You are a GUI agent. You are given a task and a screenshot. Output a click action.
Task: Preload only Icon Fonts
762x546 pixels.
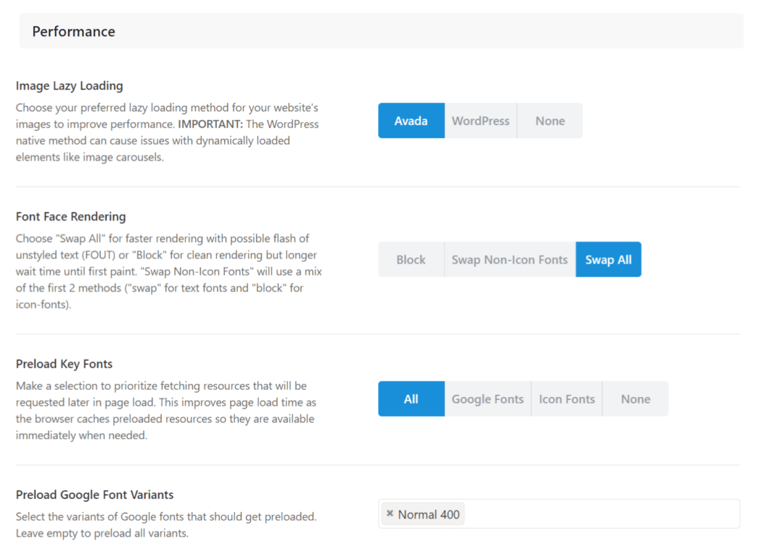coord(566,399)
